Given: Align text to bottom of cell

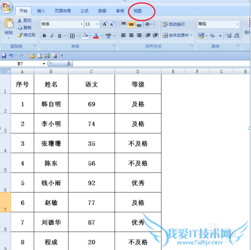Looking at the screenshot, I should coord(139,24).
